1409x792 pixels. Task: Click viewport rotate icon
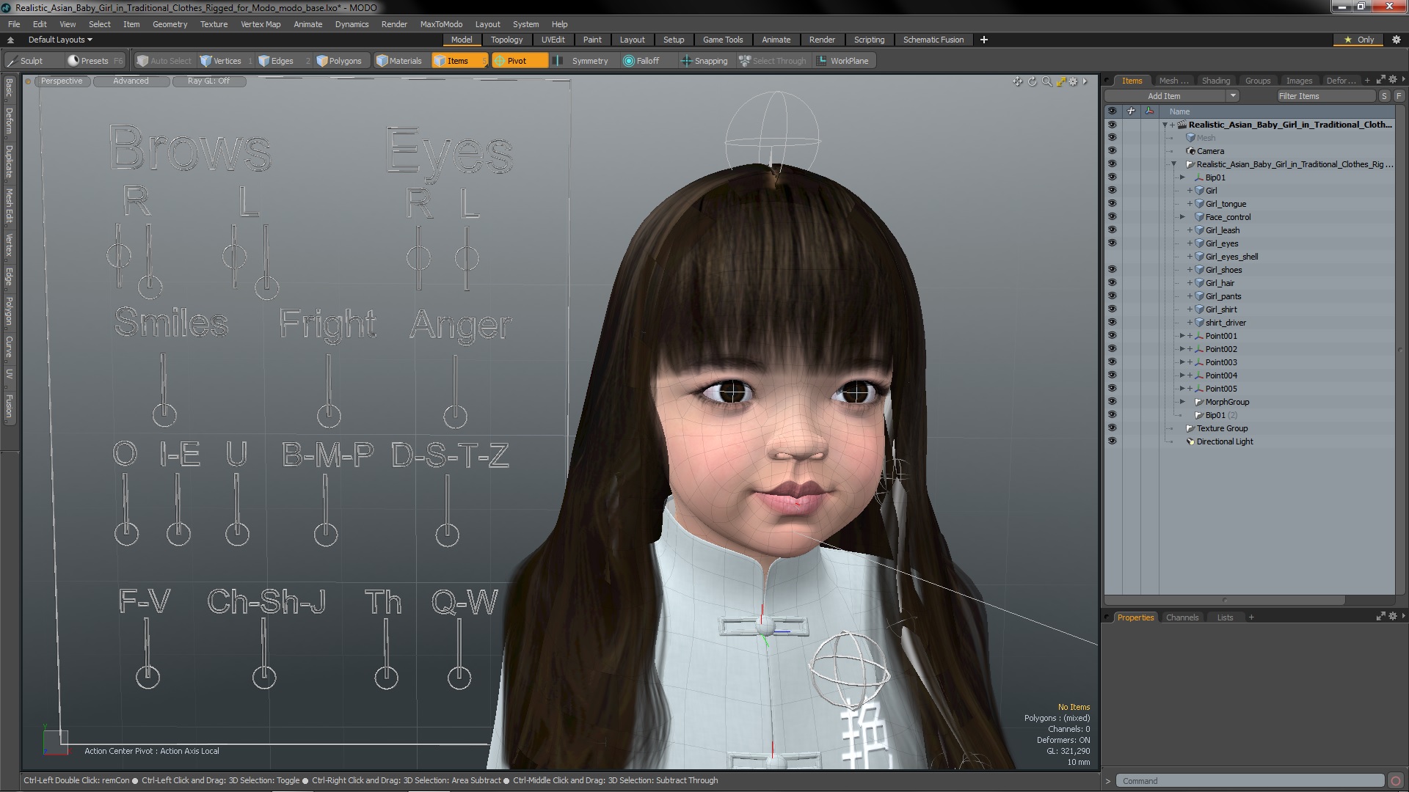pyautogui.click(x=1032, y=81)
